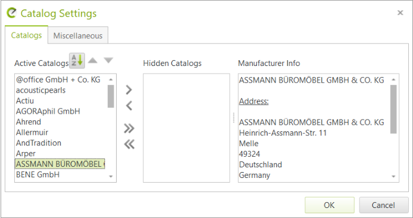Viewport: 413px width, 218px height.
Task: Click Heinrich-Assmann-Str. 11 address line
Action: point(283,133)
